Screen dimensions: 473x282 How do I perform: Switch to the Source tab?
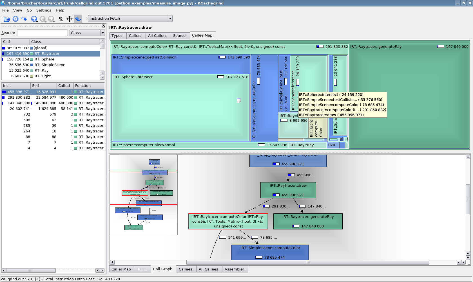click(x=179, y=36)
